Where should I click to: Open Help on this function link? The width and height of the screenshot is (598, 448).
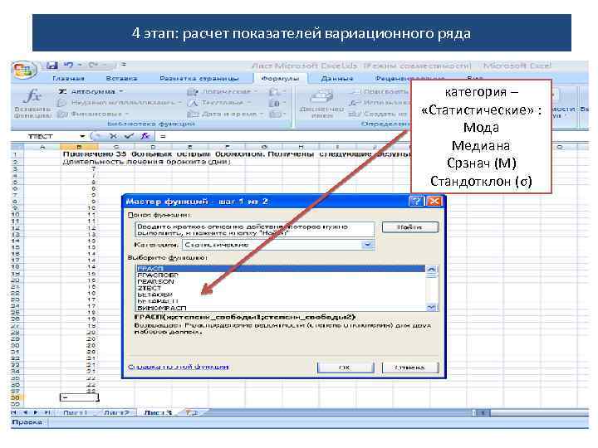(178, 367)
